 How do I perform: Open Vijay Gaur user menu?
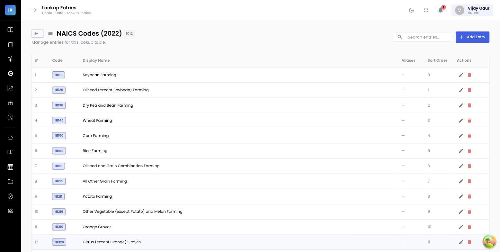click(x=472, y=10)
